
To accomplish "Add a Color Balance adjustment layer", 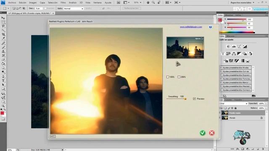I will pos(234,54).
